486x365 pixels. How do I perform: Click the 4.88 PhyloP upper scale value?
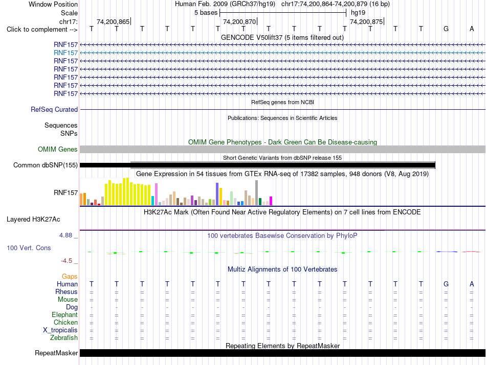pos(65,235)
